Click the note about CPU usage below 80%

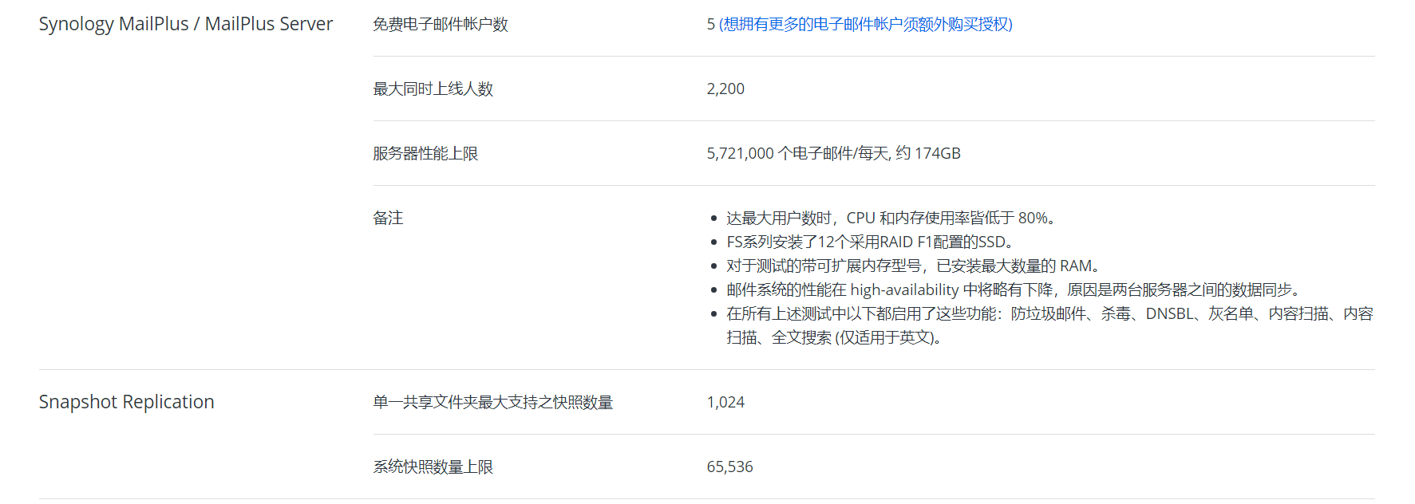890,219
